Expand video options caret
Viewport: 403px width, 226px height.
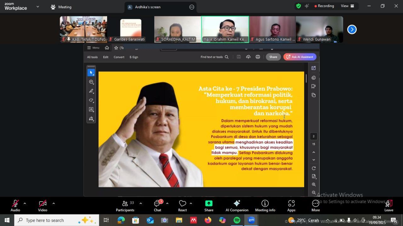pos(54,203)
